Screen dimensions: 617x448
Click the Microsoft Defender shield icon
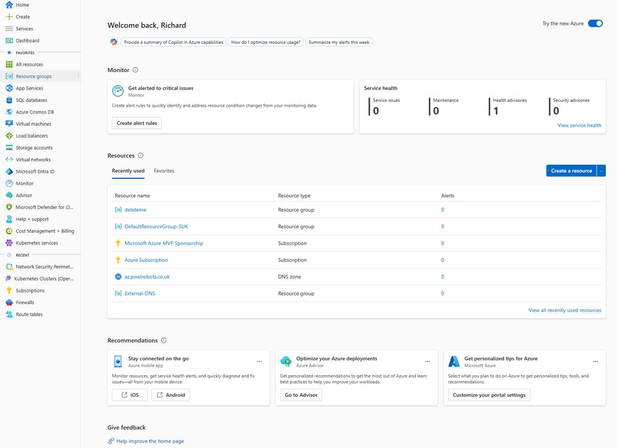[x=9, y=207]
